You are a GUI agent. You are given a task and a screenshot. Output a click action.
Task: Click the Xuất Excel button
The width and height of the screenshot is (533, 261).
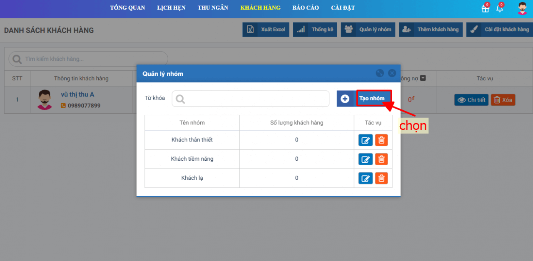click(266, 30)
